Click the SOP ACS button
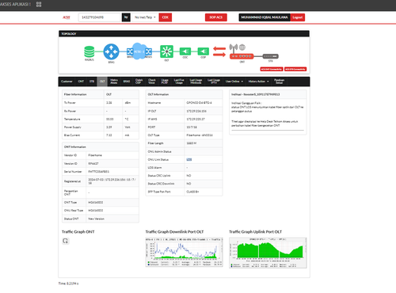 (216, 17)
